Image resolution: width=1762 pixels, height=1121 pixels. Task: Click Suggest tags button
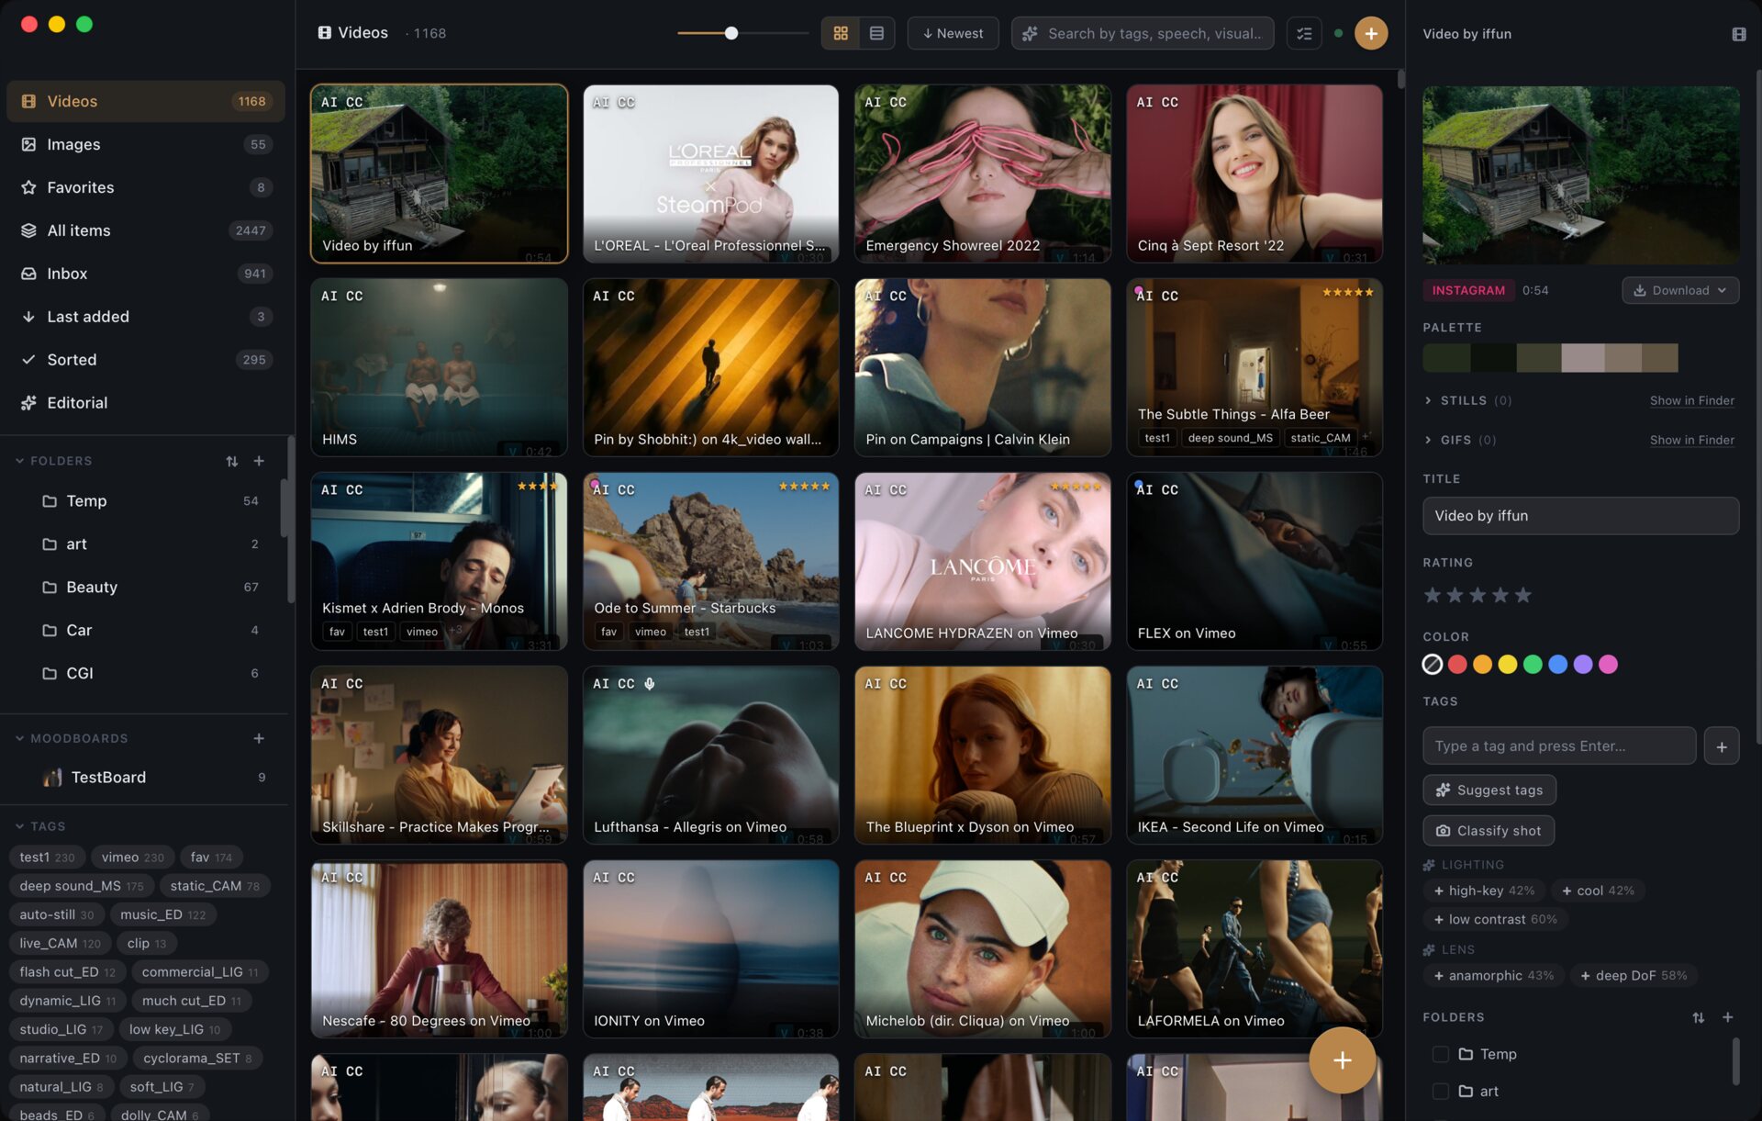(x=1489, y=790)
